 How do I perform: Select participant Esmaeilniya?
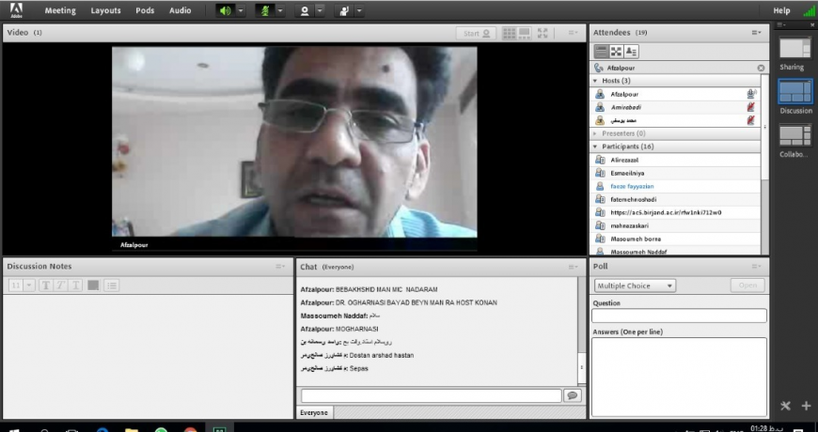675,174
